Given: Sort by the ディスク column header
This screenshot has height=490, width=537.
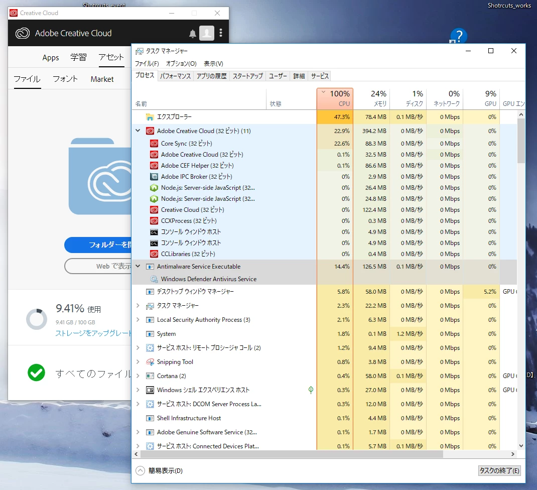Looking at the screenshot, I should tap(408, 99).
